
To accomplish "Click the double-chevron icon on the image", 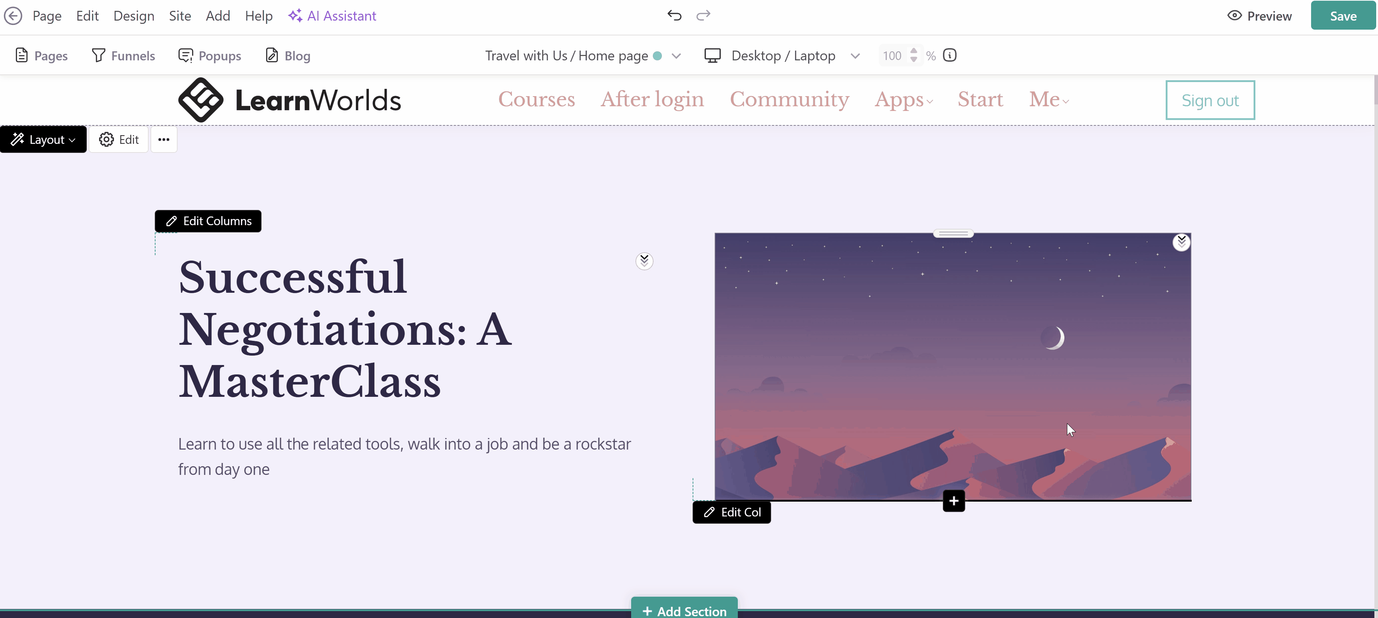I will (1181, 242).
